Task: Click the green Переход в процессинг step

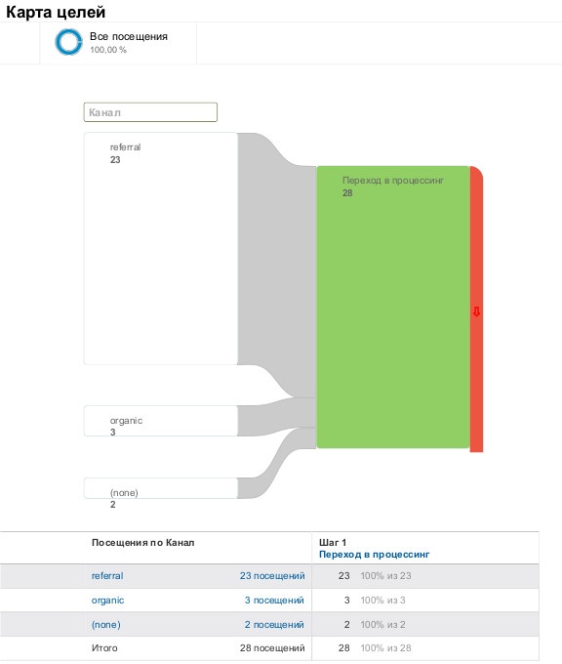Action: [x=393, y=307]
